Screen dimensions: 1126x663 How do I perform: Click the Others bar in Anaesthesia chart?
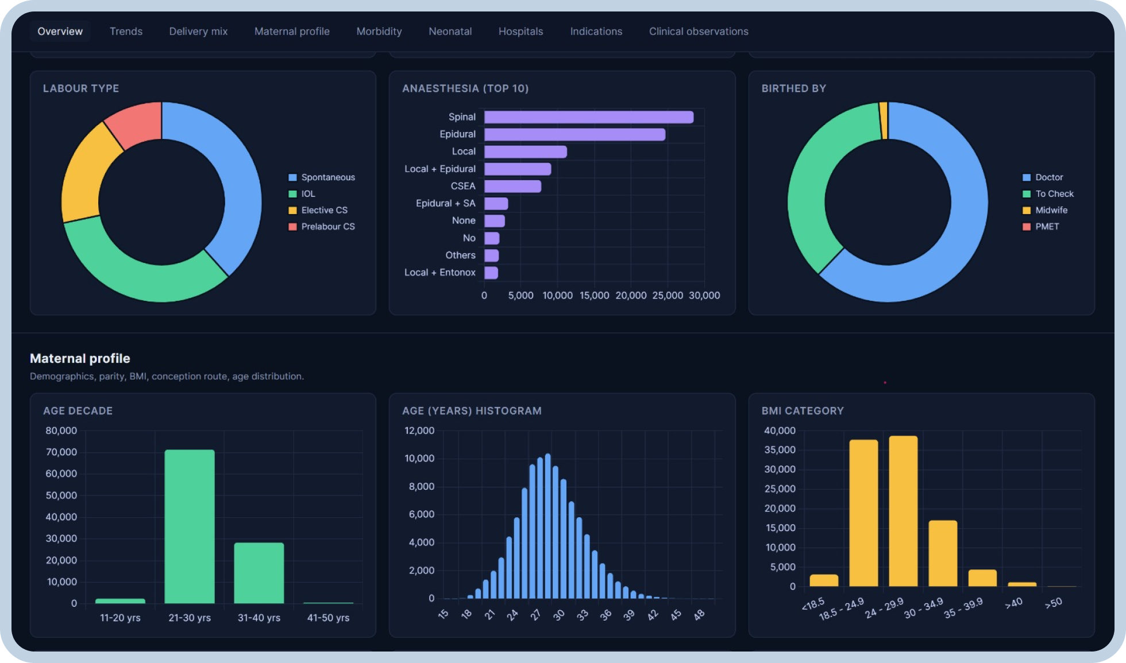click(x=492, y=255)
